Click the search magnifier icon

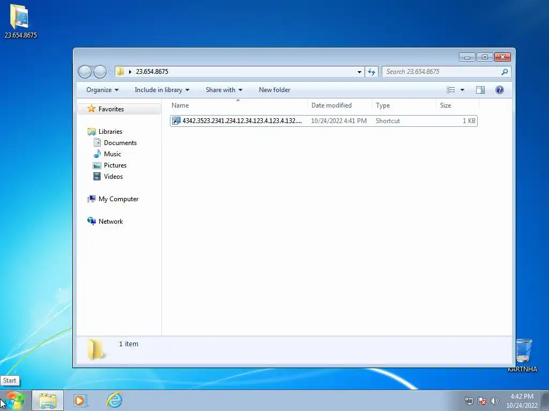click(x=505, y=72)
